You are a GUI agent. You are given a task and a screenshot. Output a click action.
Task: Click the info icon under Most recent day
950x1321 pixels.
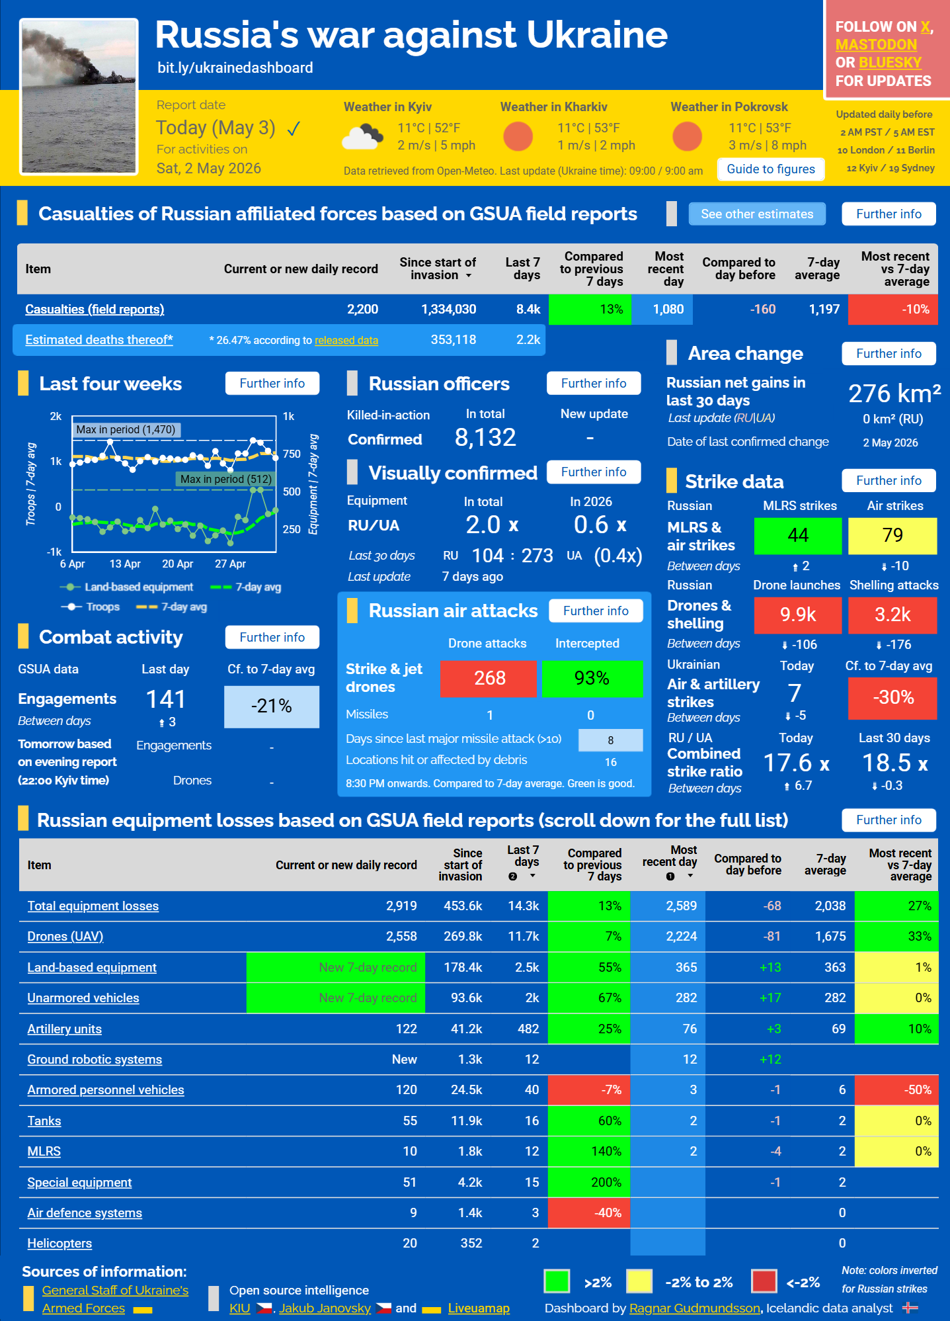coord(670,876)
